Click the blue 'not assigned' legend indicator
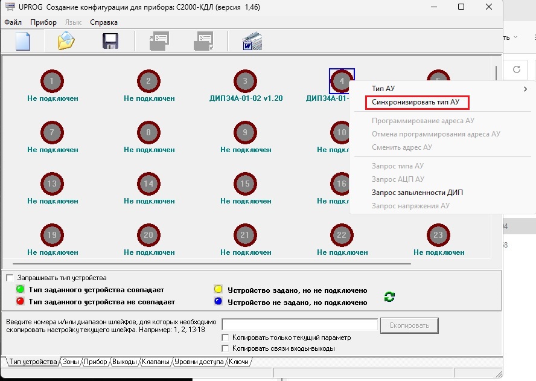The height and width of the screenshot is (381, 536). coord(218,301)
